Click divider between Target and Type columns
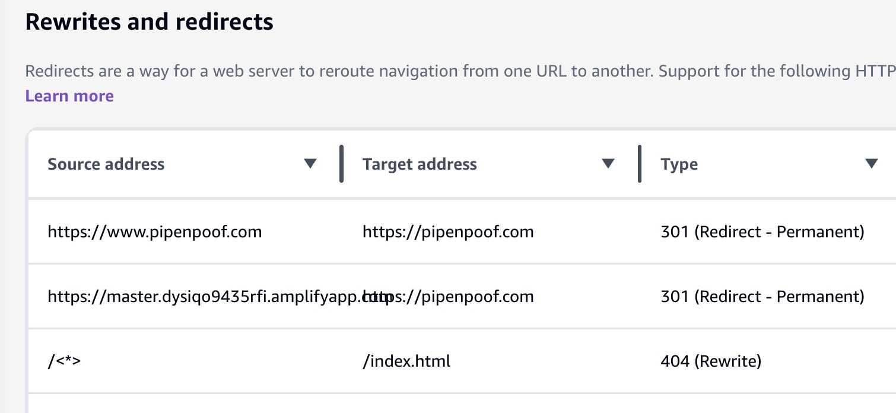The image size is (896, 413). (x=639, y=164)
